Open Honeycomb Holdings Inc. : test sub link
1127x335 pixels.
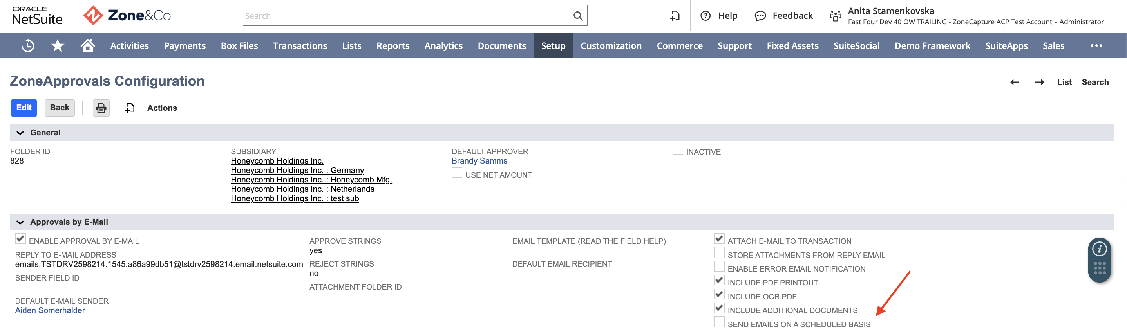(295, 198)
